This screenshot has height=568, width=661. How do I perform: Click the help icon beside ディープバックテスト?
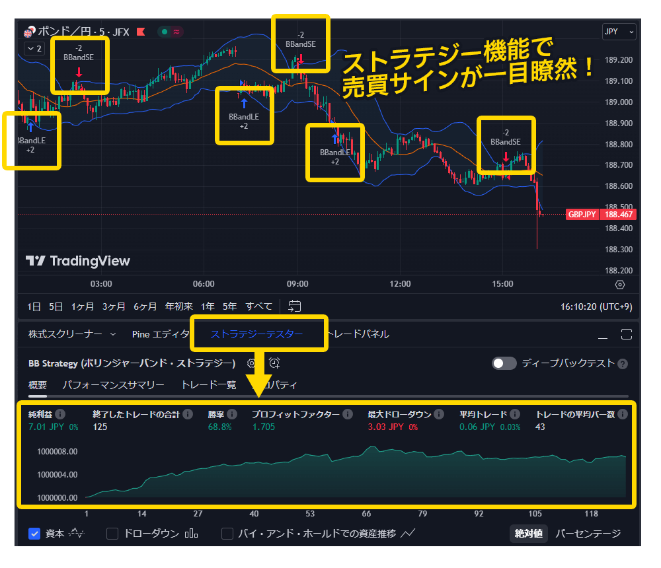click(622, 364)
